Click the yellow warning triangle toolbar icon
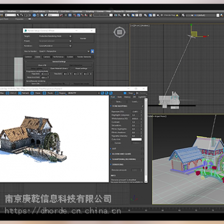This screenshot has height=224, width=224. pos(177,15)
